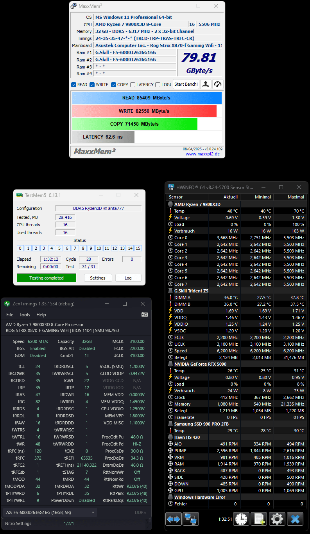Uncheck COPY checkbox in MaxxMem
The width and height of the screenshot is (310, 534).
pyautogui.click(x=113, y=85)
